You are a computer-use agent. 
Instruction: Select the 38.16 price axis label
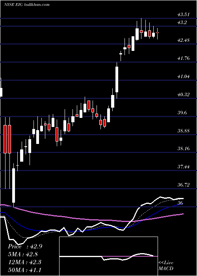184,149
